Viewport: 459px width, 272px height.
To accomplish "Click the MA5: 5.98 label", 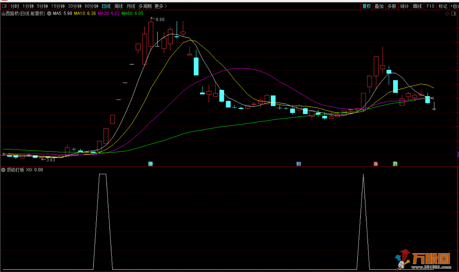I will click(62, 13).
